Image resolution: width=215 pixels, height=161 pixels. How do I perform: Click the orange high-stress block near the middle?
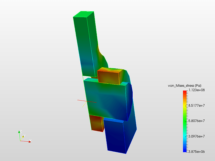coord(110,76)
